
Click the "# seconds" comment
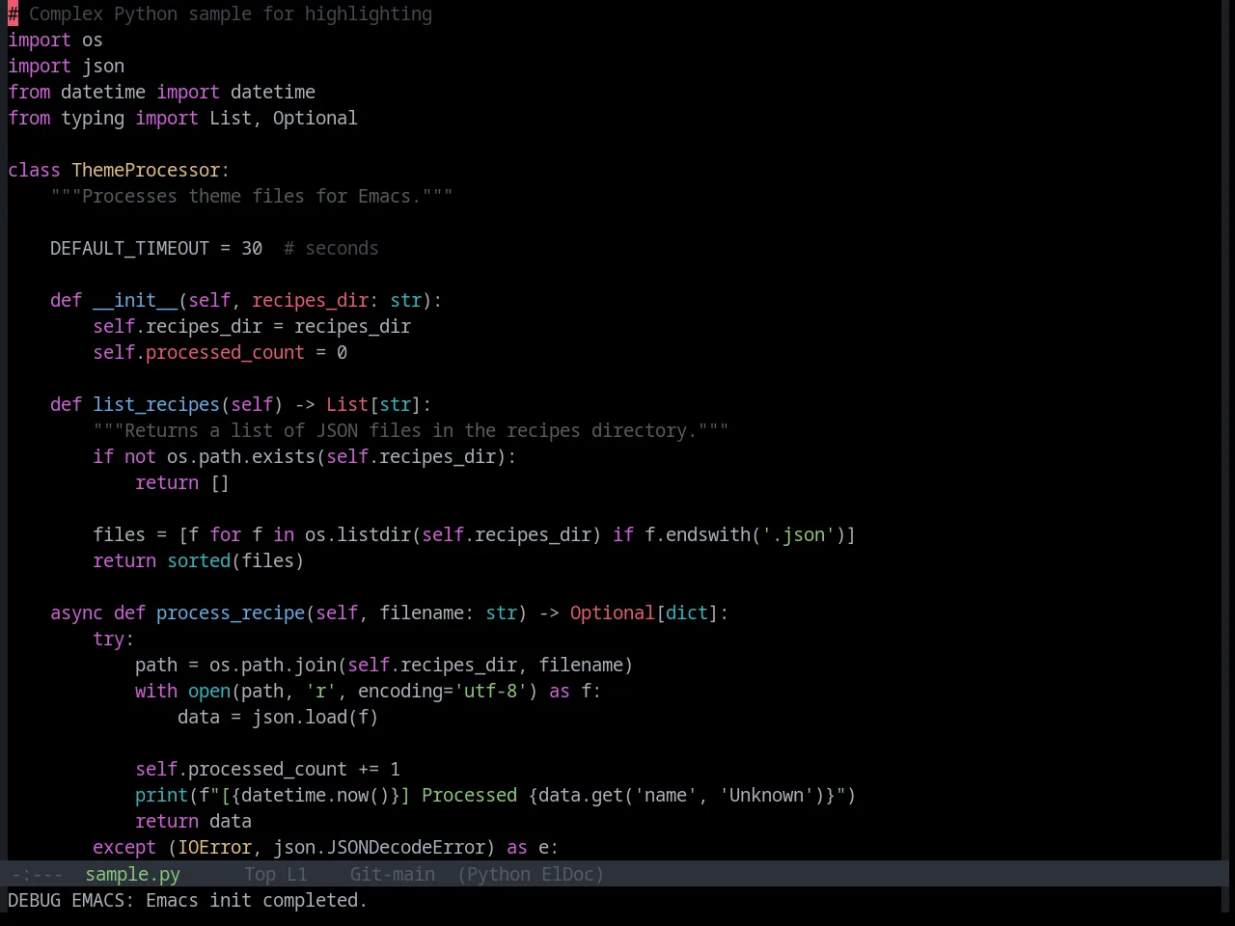pos(331,248)
